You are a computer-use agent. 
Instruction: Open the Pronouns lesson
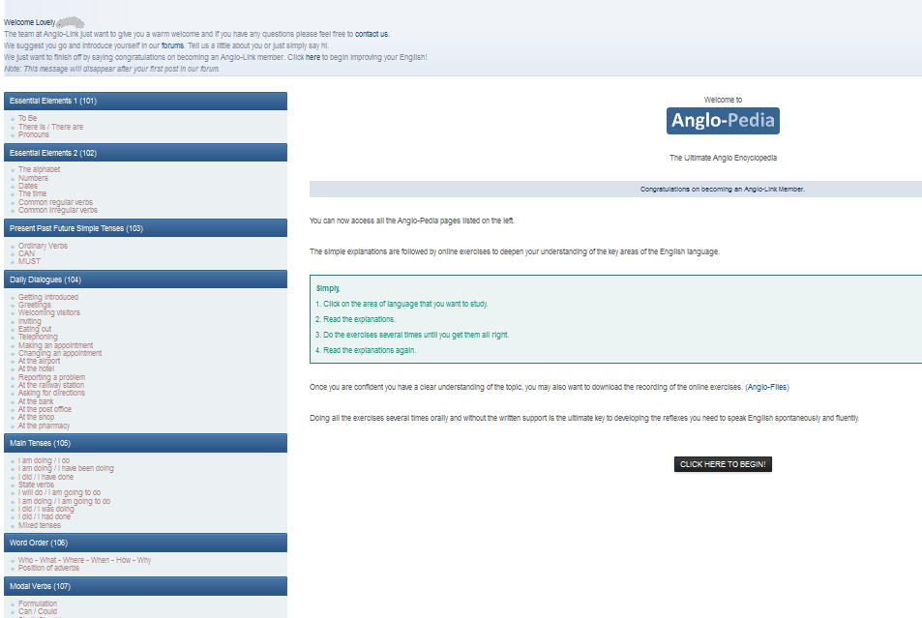(34, 134)
